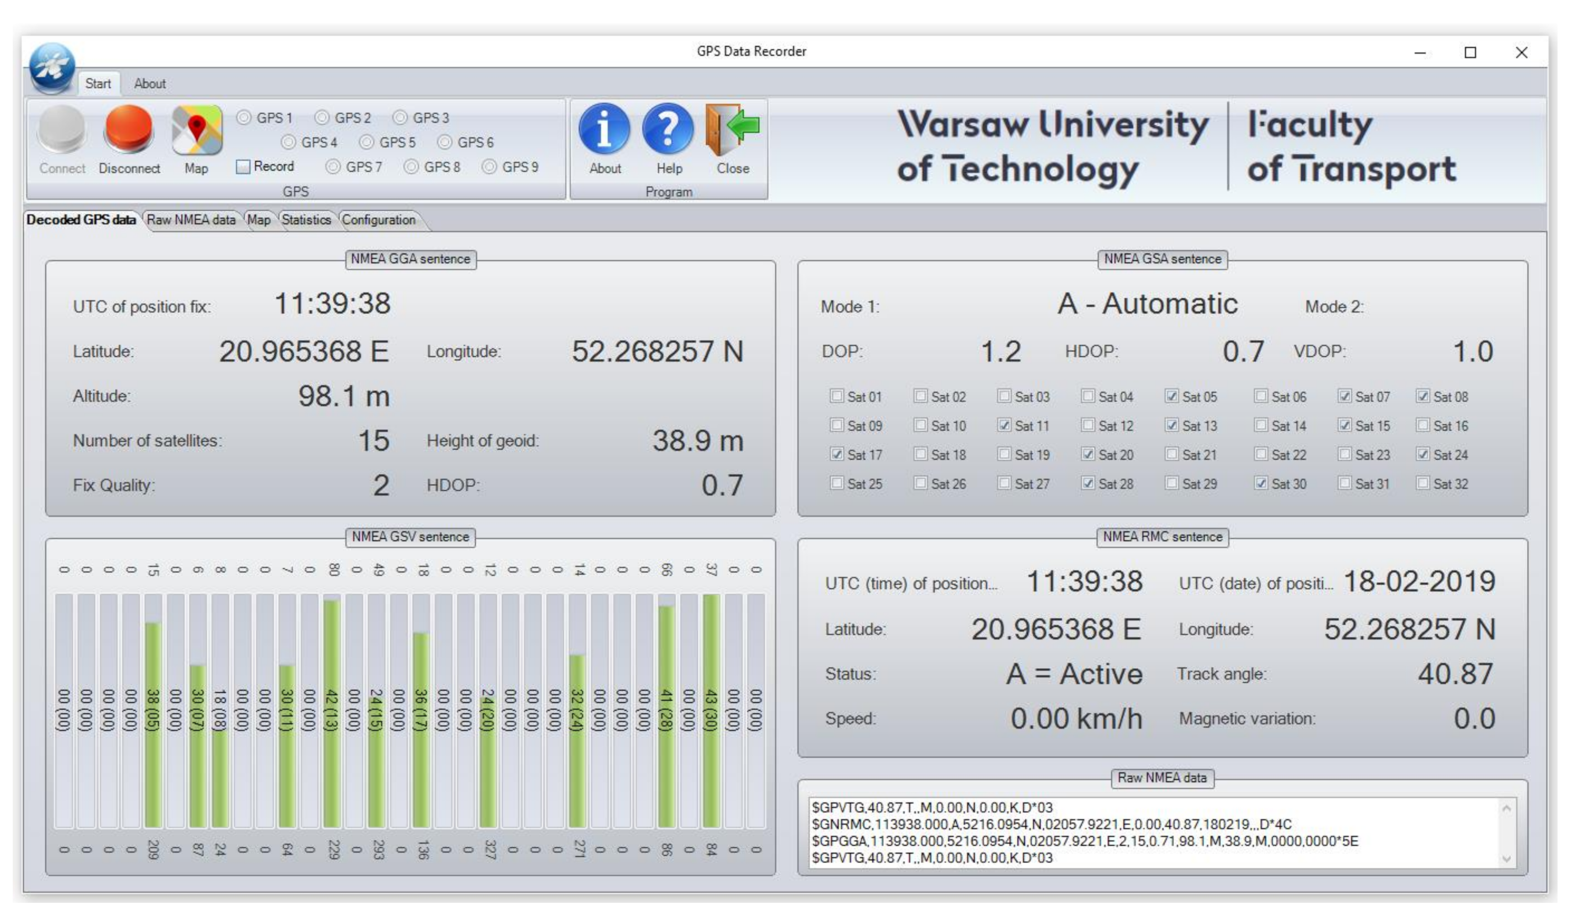The height and width of the screenshot is (917, 1573).
Task: Check the Sat 32 checkbox
Action: (x=1423, y=483)
